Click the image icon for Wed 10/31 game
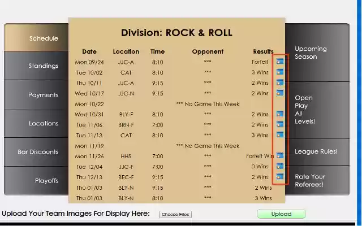362x226 pixels. (x=279, y=114)
